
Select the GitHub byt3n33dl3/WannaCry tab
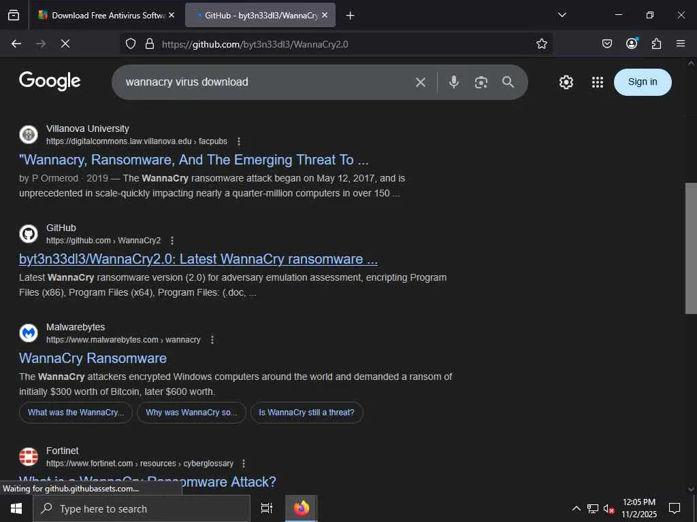click(260, 16)
